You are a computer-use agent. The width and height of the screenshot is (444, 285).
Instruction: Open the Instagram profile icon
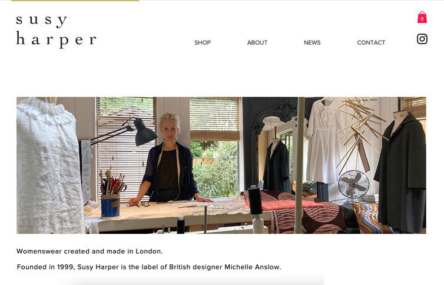(422, 39)
